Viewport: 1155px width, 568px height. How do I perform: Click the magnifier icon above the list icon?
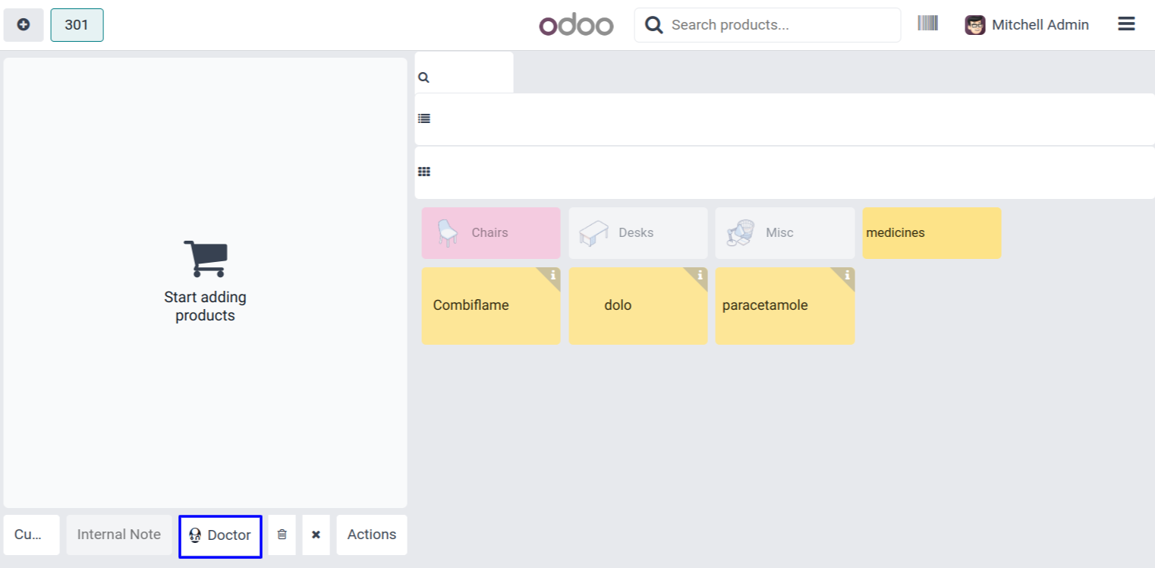point(423,77)
